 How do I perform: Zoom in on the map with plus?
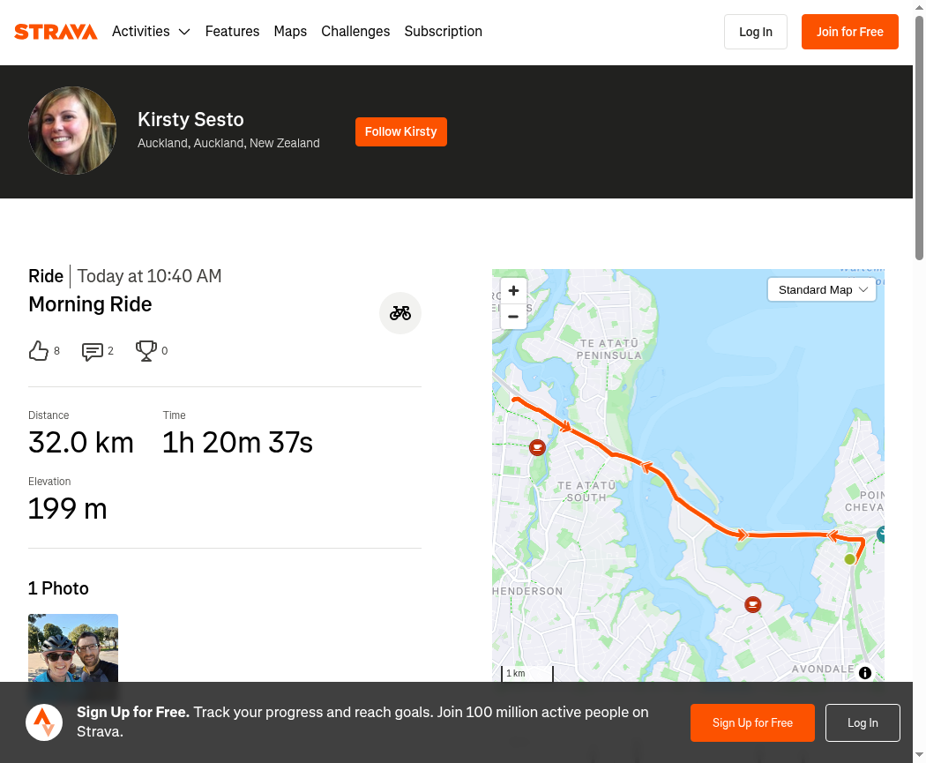click(513, 290)
